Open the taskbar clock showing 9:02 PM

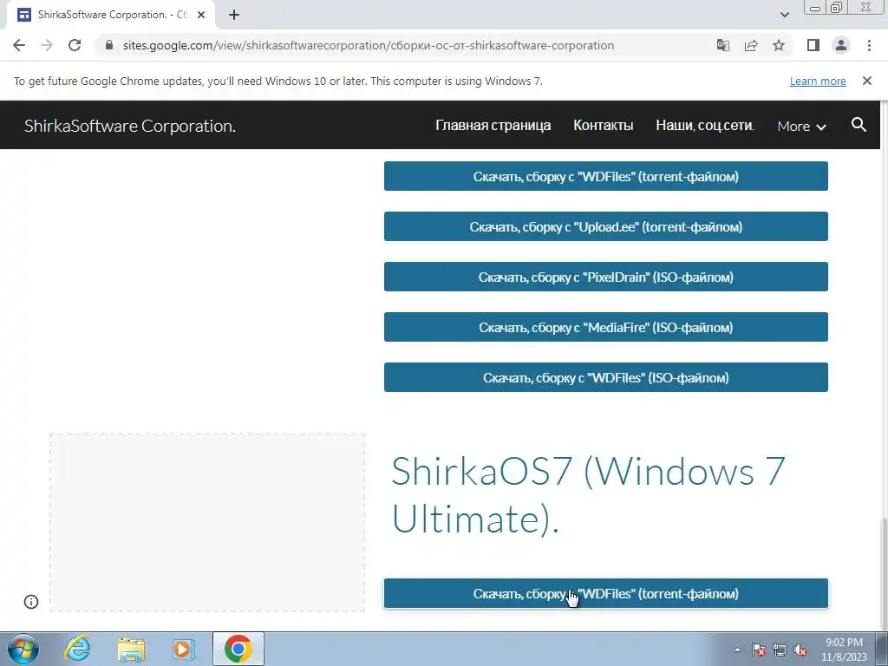pyautogui.click(x=844, y=650)
